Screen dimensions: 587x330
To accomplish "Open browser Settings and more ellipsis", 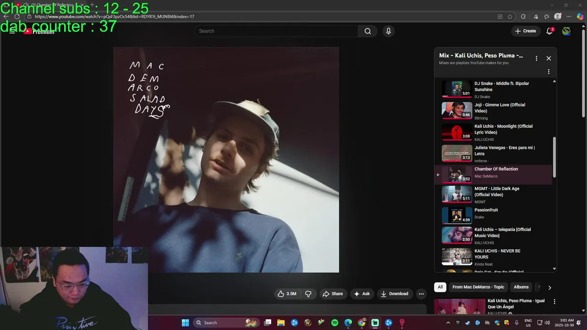I will (569, 16).
